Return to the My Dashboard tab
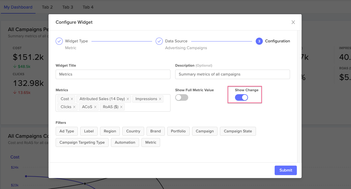Image resolution: width=351 pixels, height=189 pixels. point(18,7)
